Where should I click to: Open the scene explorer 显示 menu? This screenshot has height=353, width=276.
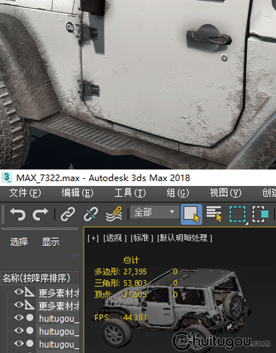point(51,242)
